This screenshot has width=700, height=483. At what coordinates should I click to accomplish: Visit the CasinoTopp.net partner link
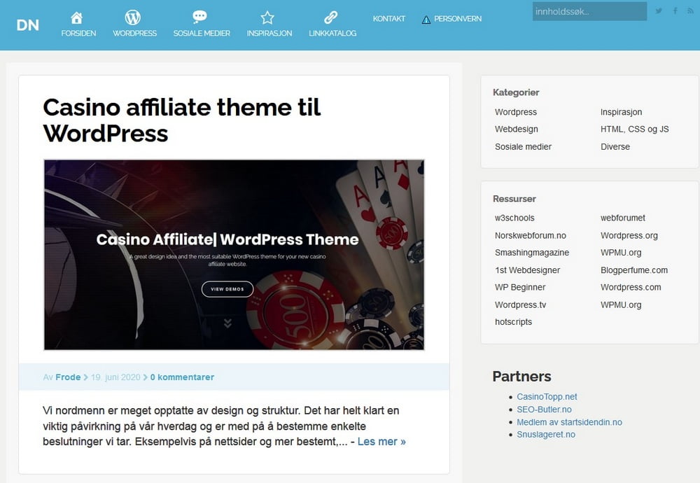[547, 397]
